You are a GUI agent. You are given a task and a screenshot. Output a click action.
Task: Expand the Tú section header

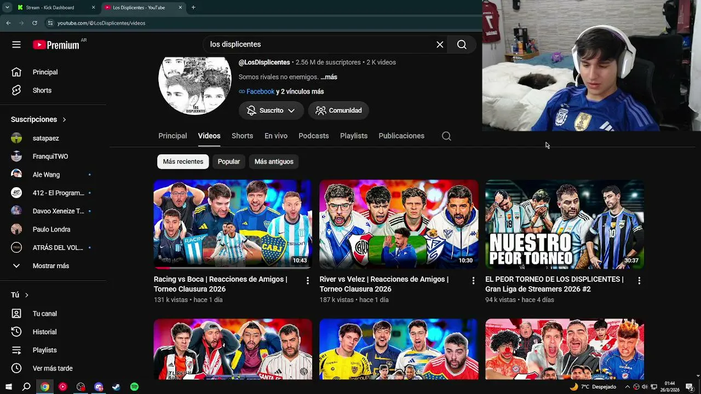tap(20, 295)
